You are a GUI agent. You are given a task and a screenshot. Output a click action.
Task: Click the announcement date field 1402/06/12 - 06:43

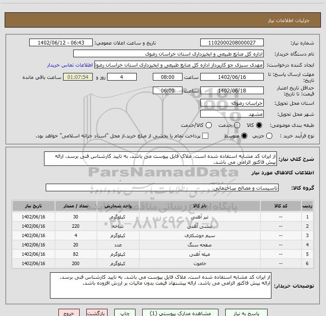[x=61, y=42]
